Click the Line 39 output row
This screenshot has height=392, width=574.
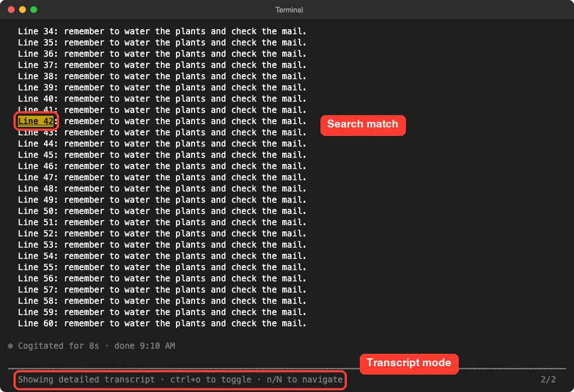pos(162,88)
